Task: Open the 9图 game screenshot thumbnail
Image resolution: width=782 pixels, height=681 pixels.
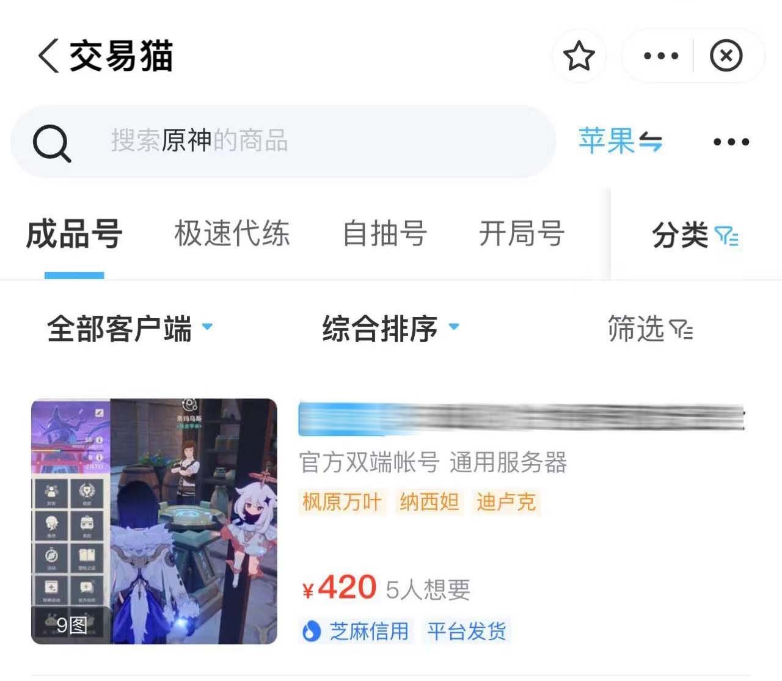Action: coord(154,521)
